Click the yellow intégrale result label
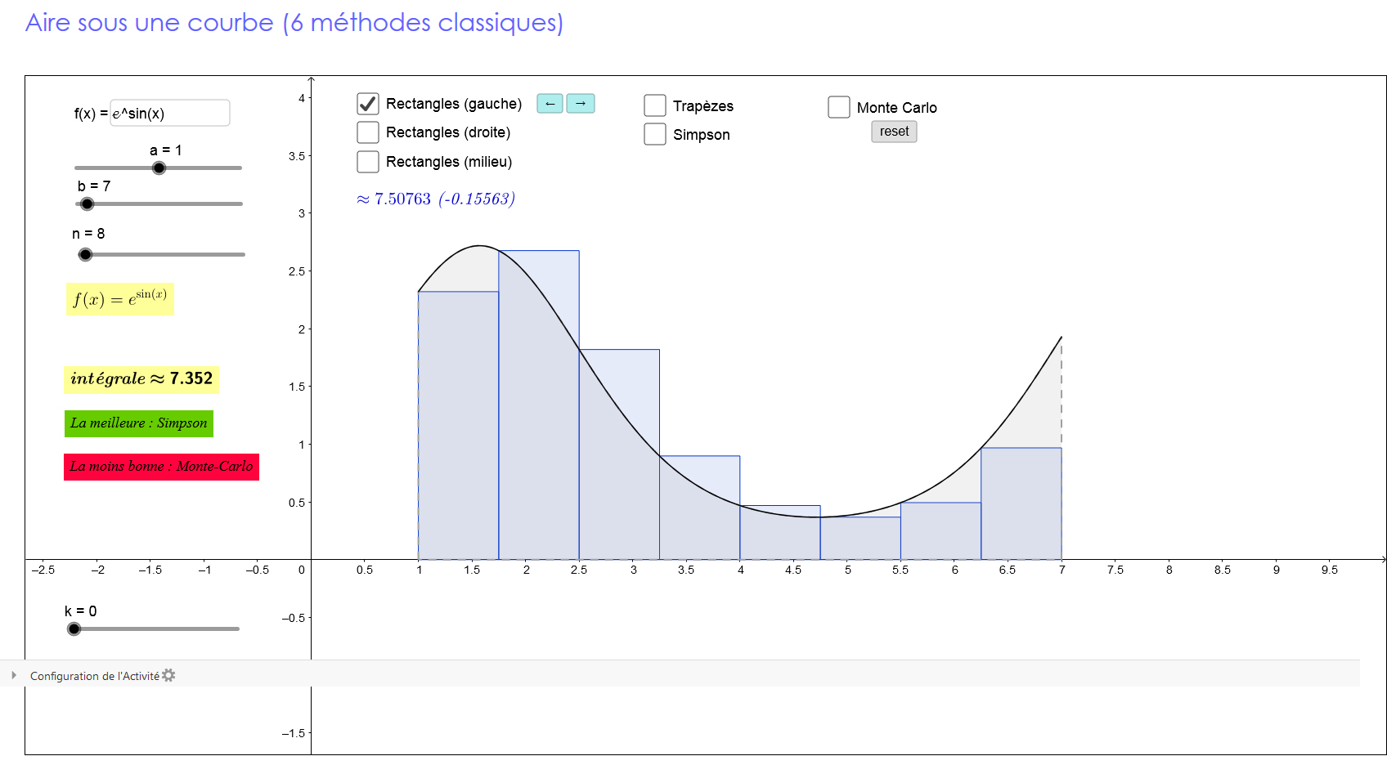The width and height of the screenshot is (1387, 765). tap(141, 379)
